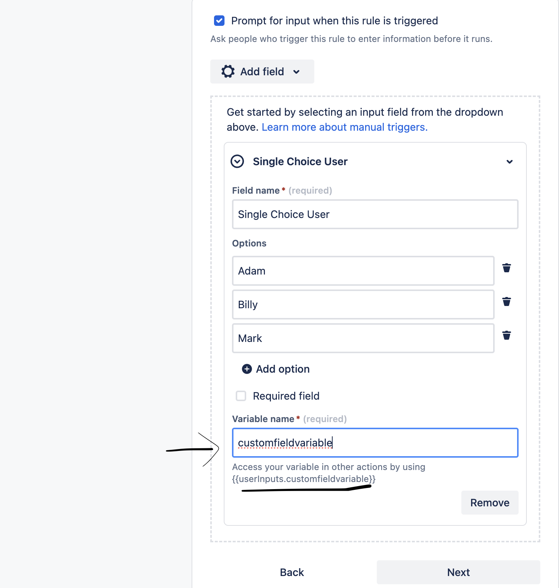Click the Back button
This screenshot has height=588, width=559.
coord(292,572)
